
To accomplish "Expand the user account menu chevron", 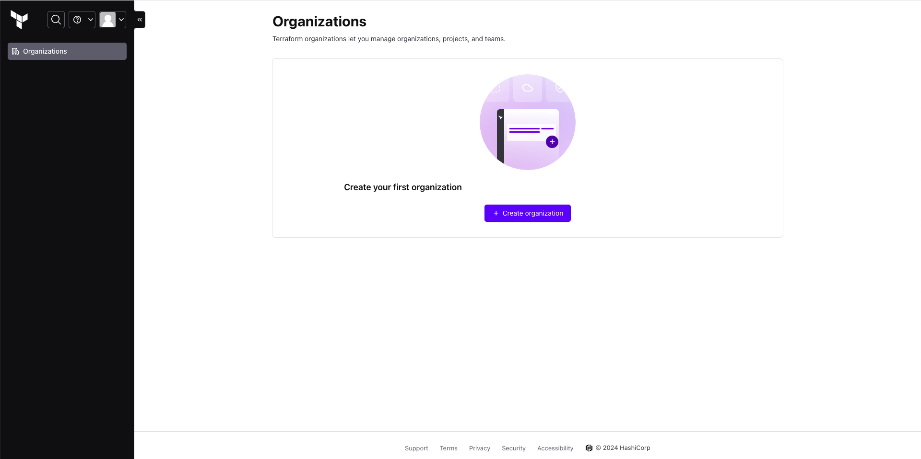I will point(121,20).
